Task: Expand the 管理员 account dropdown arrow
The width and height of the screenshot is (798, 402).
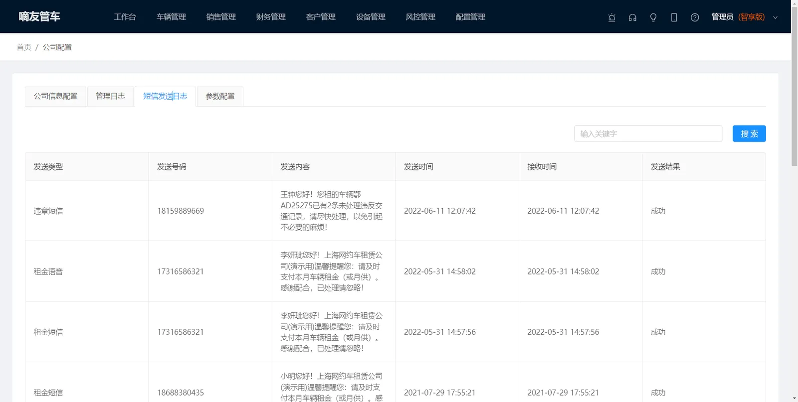Action: point(775,17)
